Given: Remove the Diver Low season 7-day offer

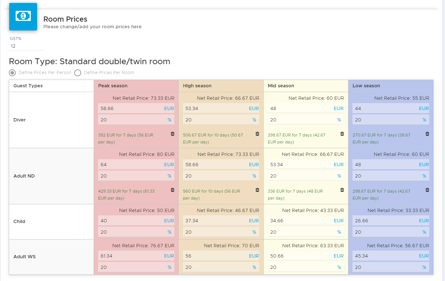Looking at the screenshot, I should (427, 134).
